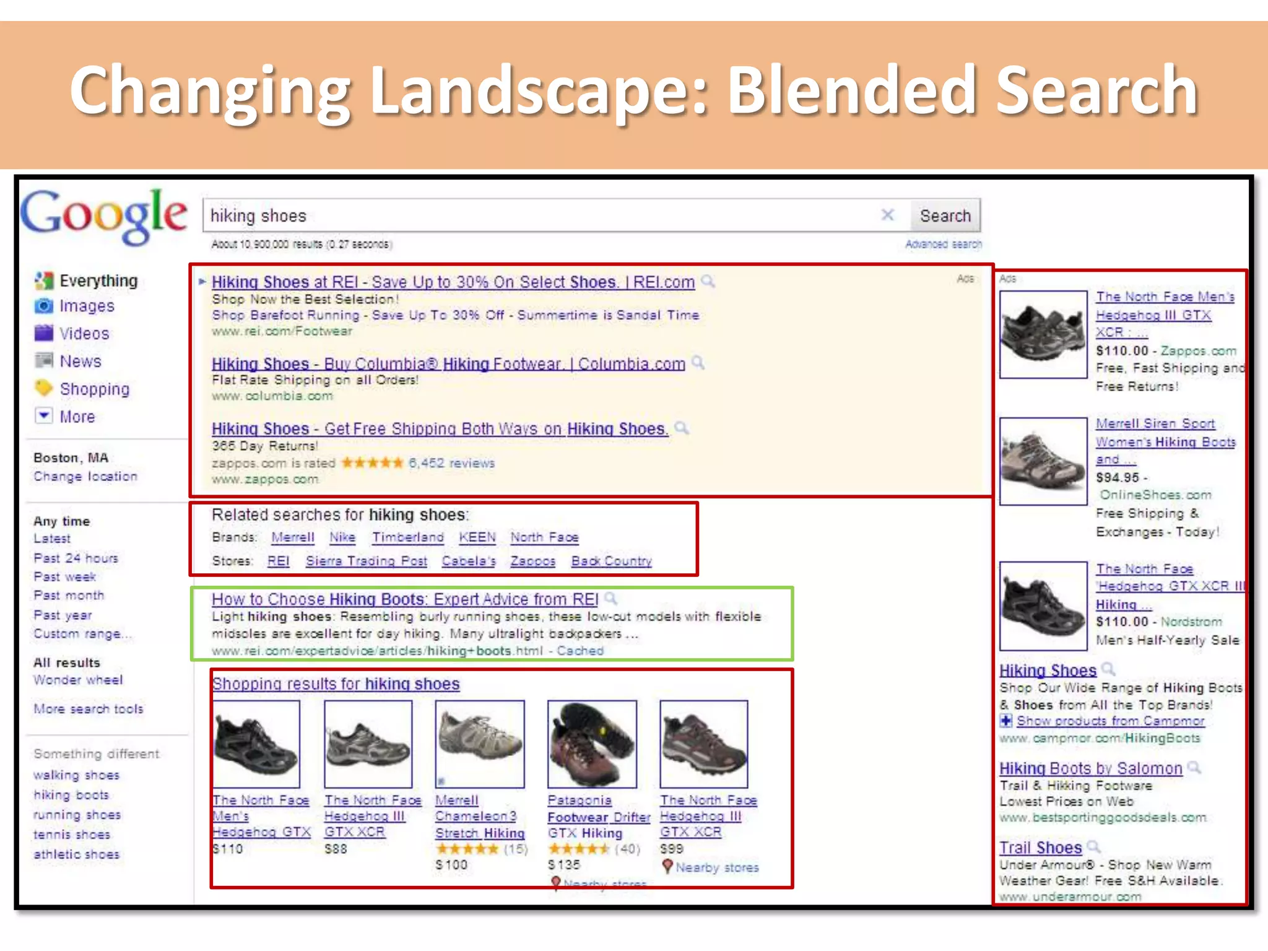
Task: Filter results by Past week
Action: coord(65,577)
